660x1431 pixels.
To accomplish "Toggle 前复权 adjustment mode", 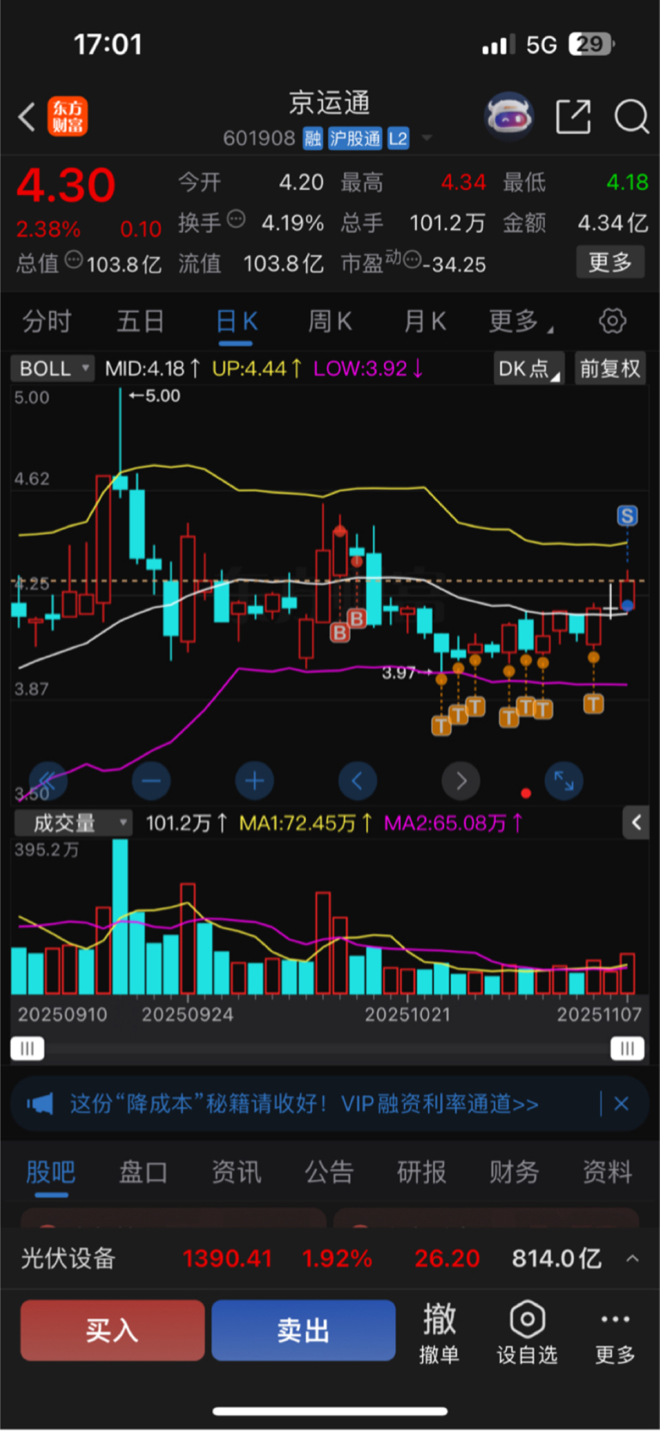I will (x=610, y=369).
